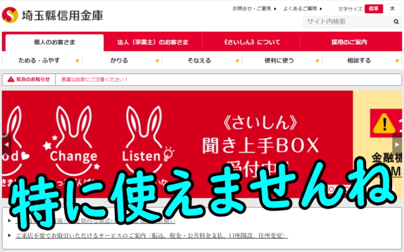Expand the ためる・ふやす menu
The image size is (404, 252).
[42, 60]
